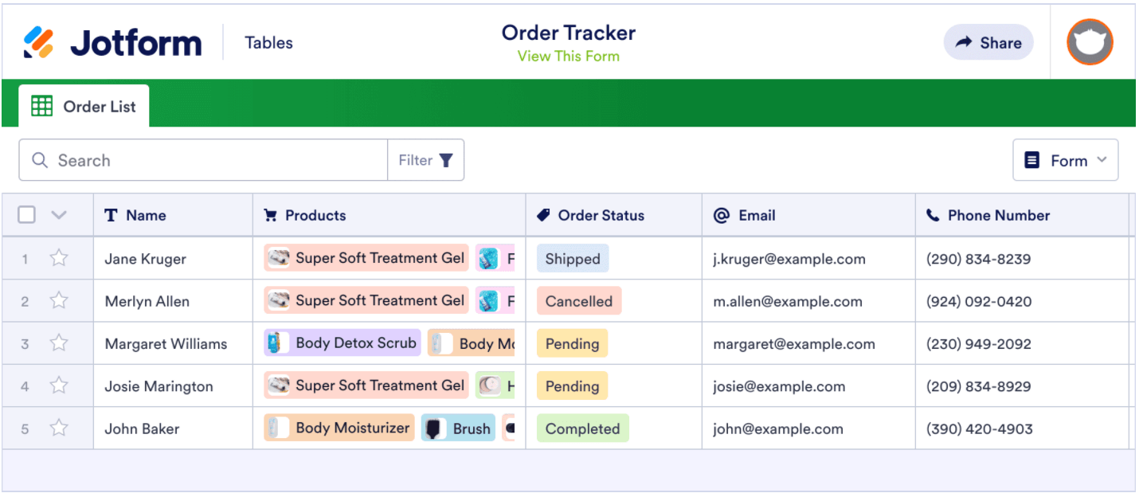Open the View This Form link
Viewport: 1139px width, 497px height.
click(x=568, y=56)
